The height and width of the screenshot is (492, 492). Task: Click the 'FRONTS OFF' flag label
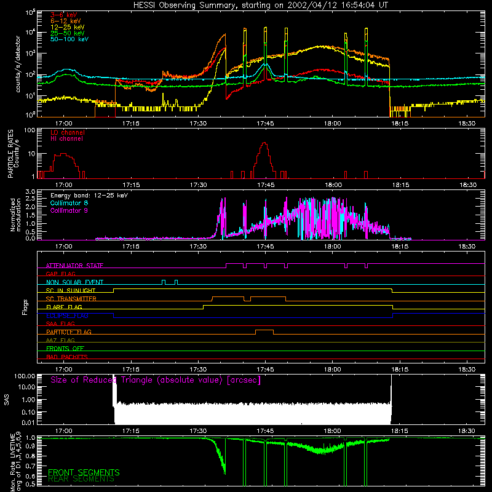[65, 348]
